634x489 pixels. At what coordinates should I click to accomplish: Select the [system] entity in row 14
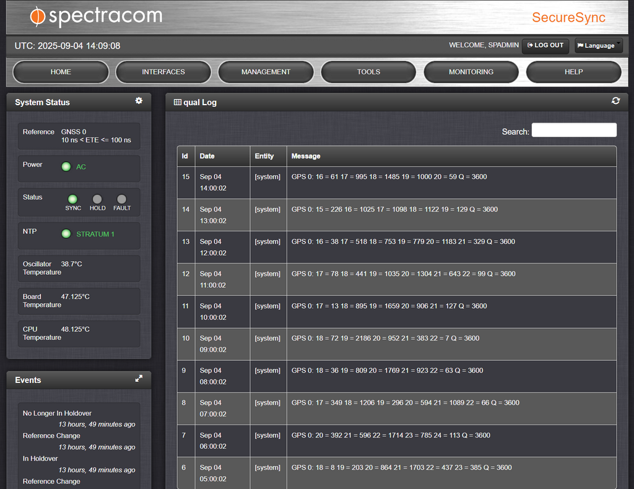pos(267,209)
